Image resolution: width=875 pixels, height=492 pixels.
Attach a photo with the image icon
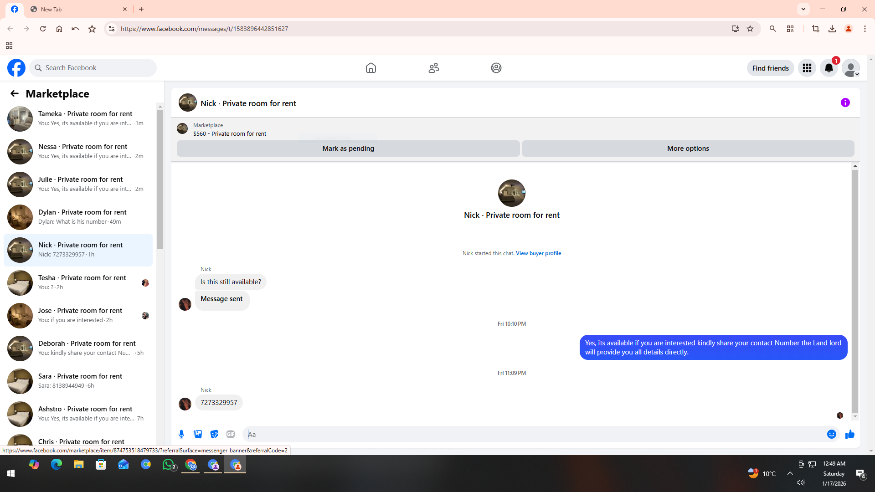198,434
